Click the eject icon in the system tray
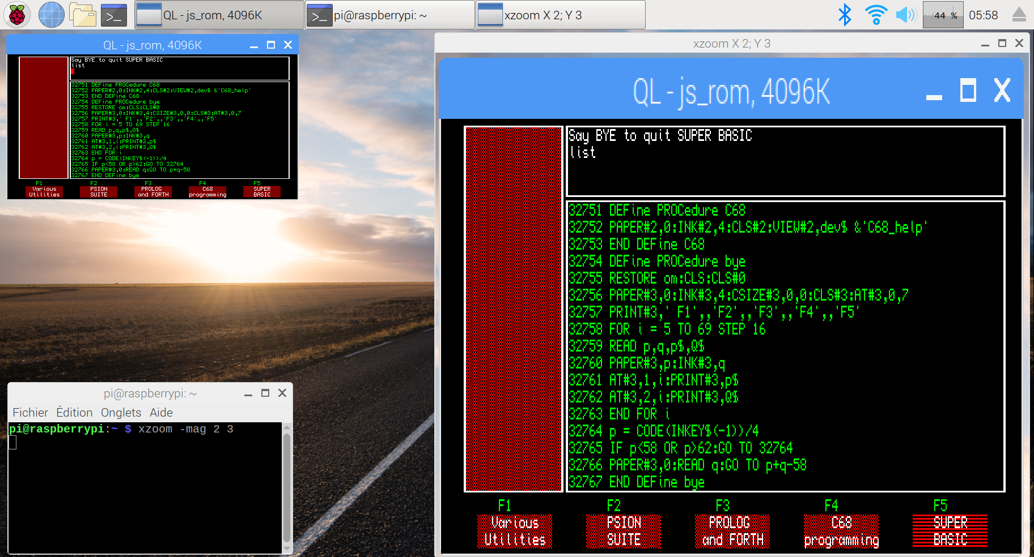 [x=1019, y=15]
